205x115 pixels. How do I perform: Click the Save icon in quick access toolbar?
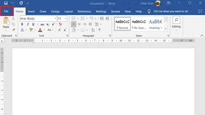point(6,3)
